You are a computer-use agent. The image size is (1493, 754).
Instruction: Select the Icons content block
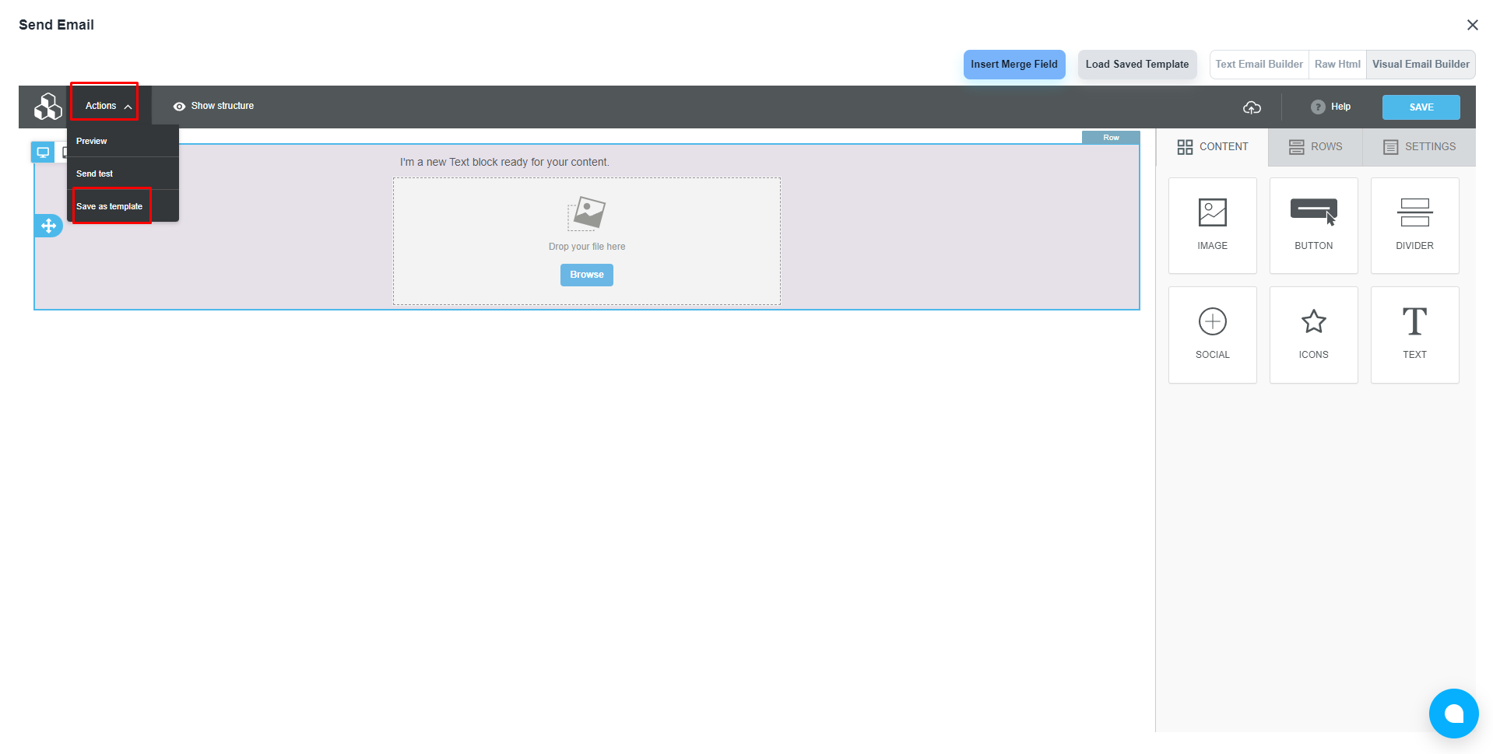(x=1313, y=335)
